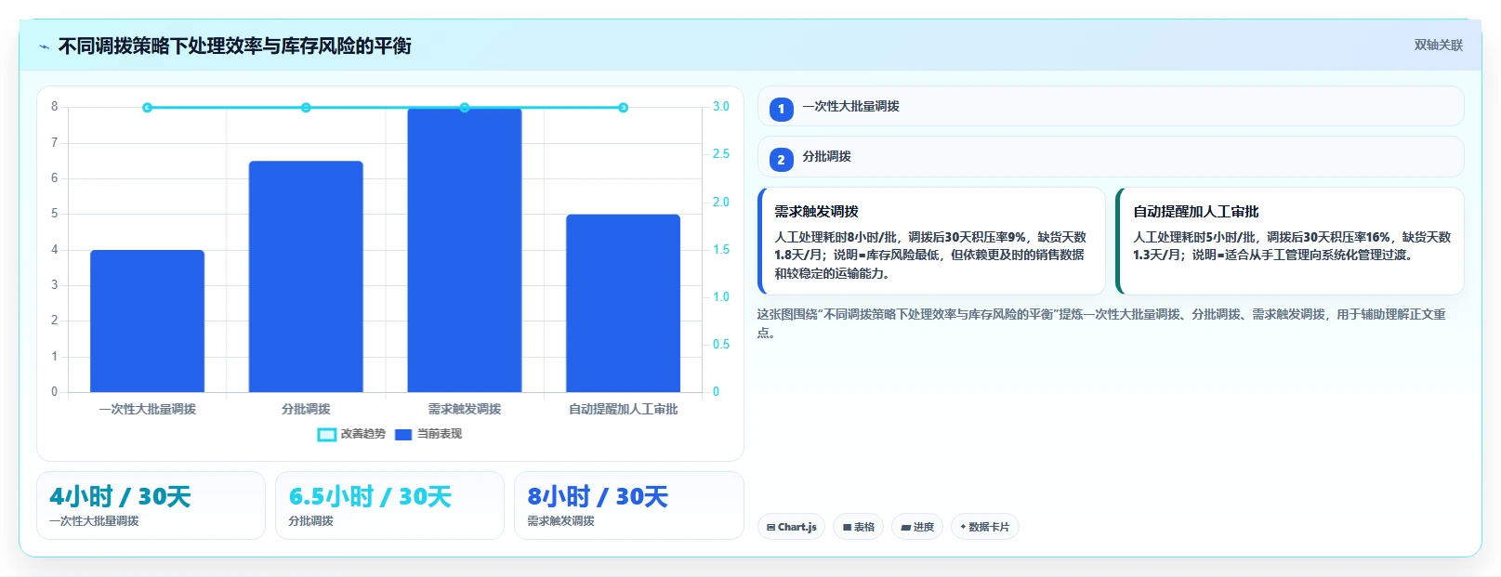This screenshot has width=1501, height=577.
Task: Click the 6.5小时 / 30天 stat card
Action: (389, 505)
